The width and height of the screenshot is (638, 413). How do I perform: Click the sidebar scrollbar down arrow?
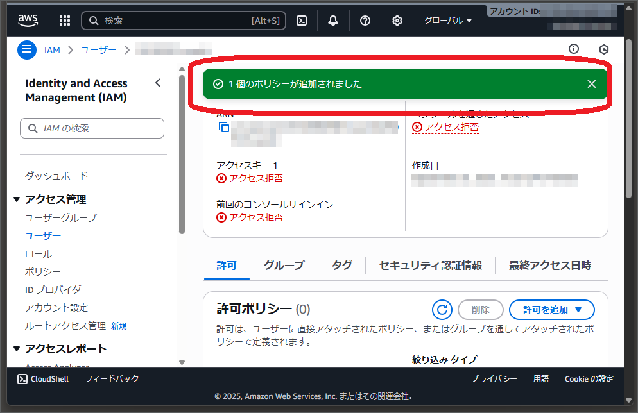pyautogui.click(x=182, y=362)
